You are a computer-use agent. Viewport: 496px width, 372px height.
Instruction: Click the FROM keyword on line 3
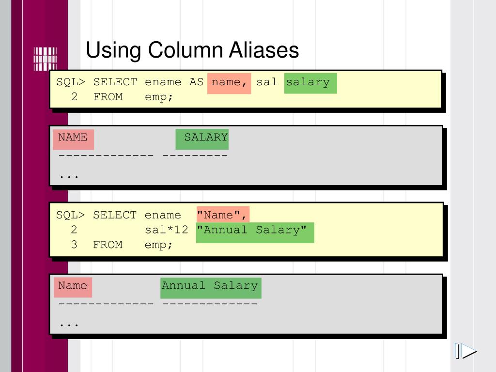point(108,245)
